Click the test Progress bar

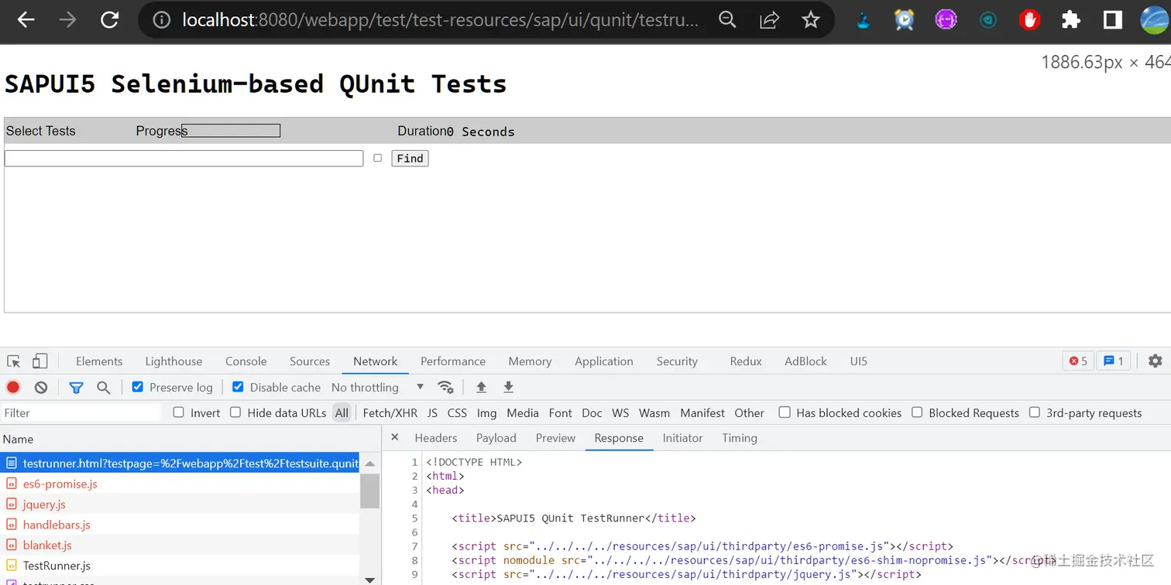coord(231,131)
